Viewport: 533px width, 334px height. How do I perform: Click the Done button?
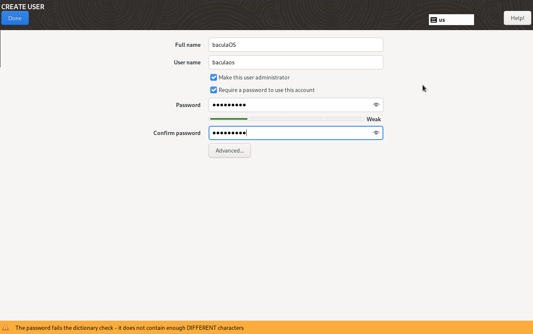point(15,18)
